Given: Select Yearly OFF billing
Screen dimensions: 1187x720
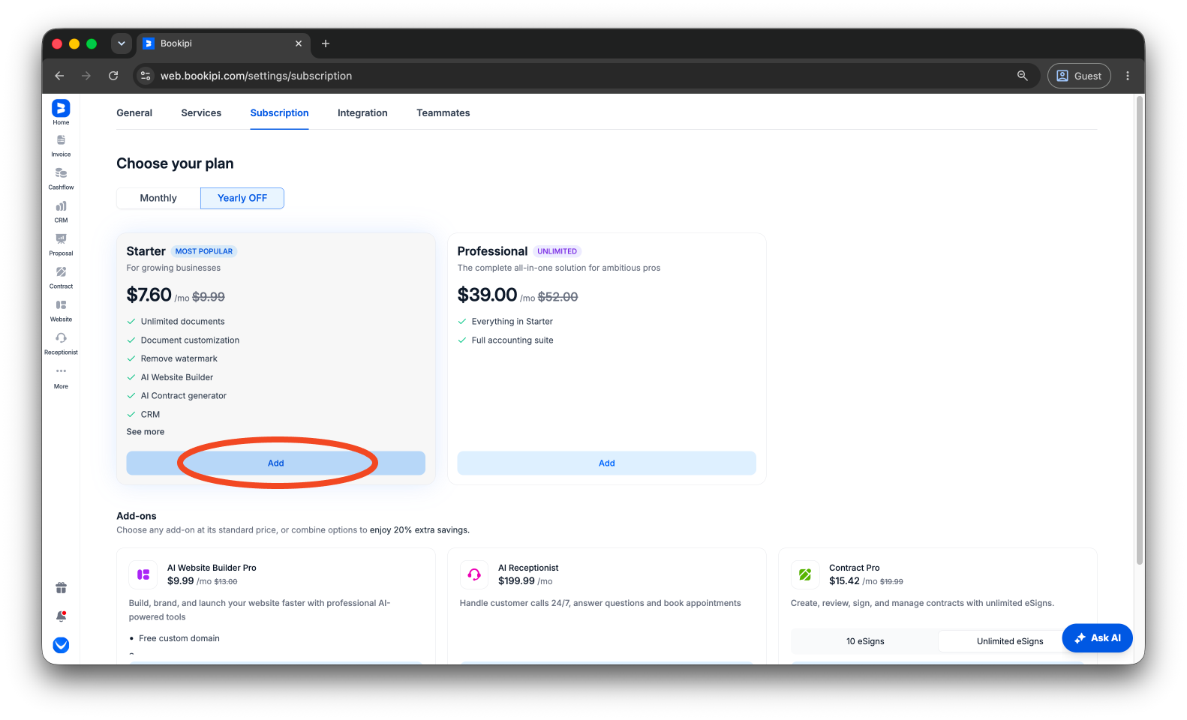Looking at the screenshot, I should tap(242, 198).
